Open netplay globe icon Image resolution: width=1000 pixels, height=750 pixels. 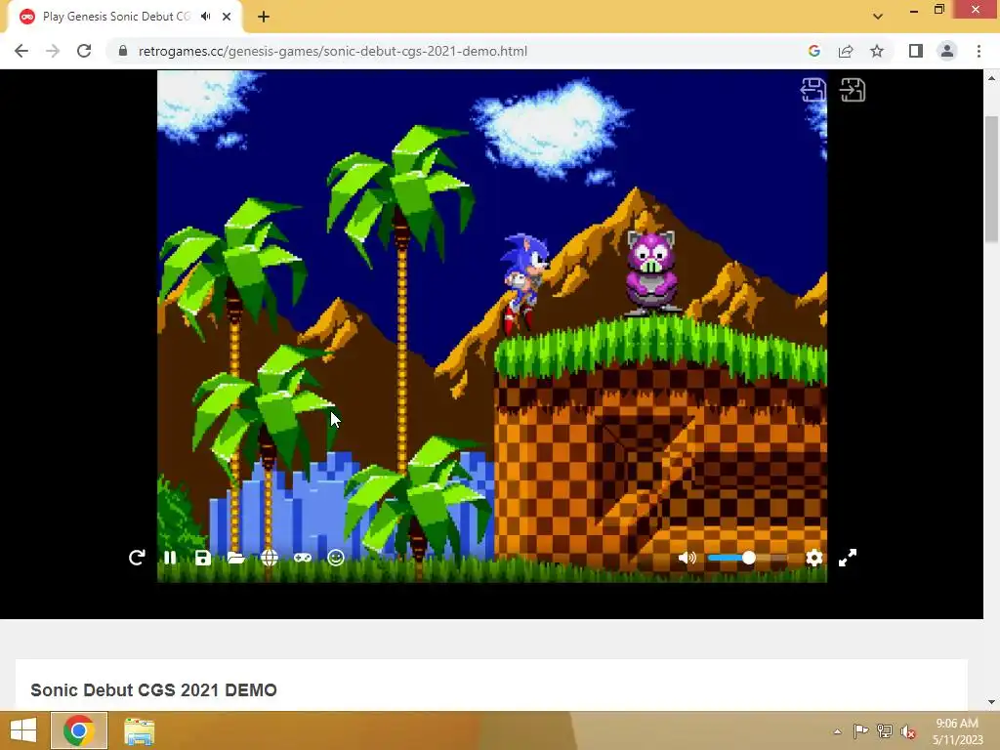coord(270,558)
